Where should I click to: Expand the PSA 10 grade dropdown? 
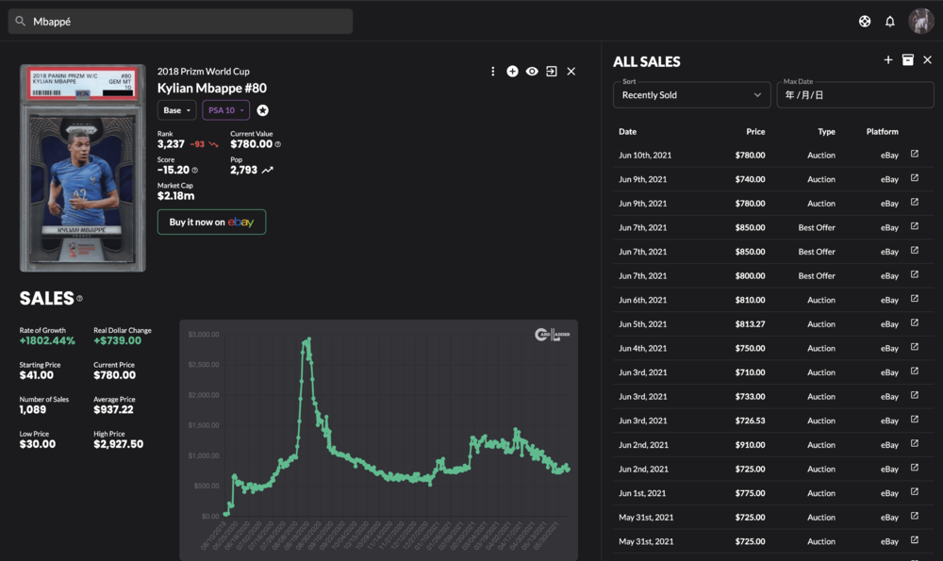click(225, 110)
